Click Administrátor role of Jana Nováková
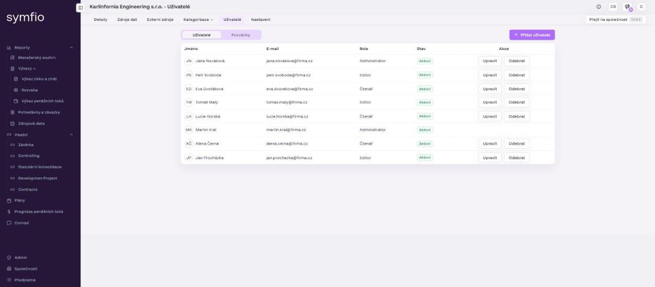This screenshot has width=655, height=287. 373,61
